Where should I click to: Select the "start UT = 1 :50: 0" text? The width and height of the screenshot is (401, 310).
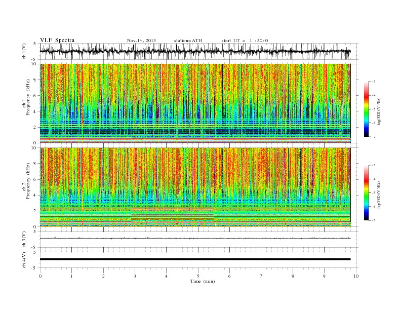click(x=245, y=41)
